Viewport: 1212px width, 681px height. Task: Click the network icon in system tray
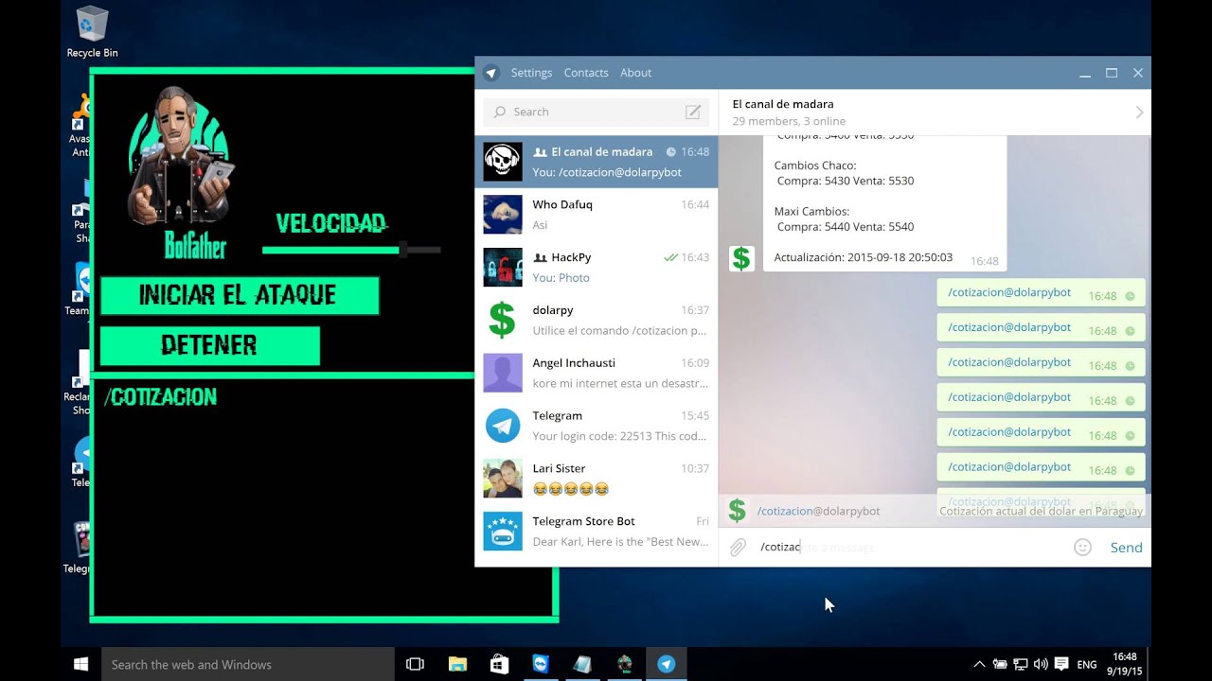tap(1020, 664)
